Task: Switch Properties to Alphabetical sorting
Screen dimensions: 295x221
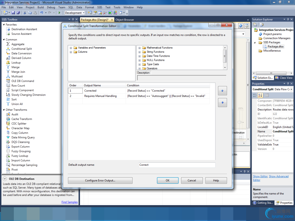Action: pos(260,95)
